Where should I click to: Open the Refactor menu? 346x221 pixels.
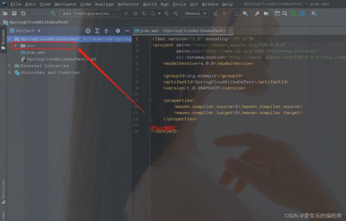click(x=128, y=4)
